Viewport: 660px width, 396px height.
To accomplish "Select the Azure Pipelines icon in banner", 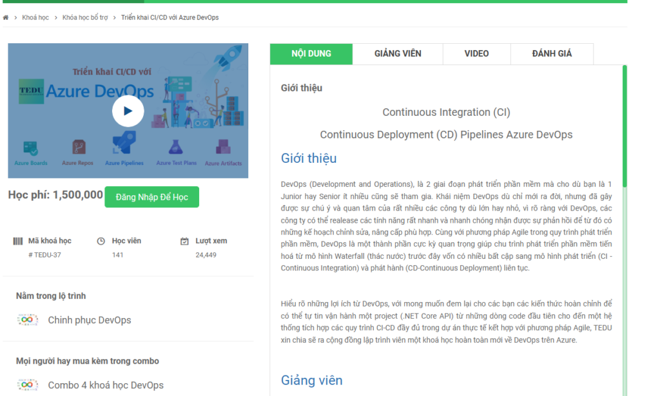I will tap(124, 145).
